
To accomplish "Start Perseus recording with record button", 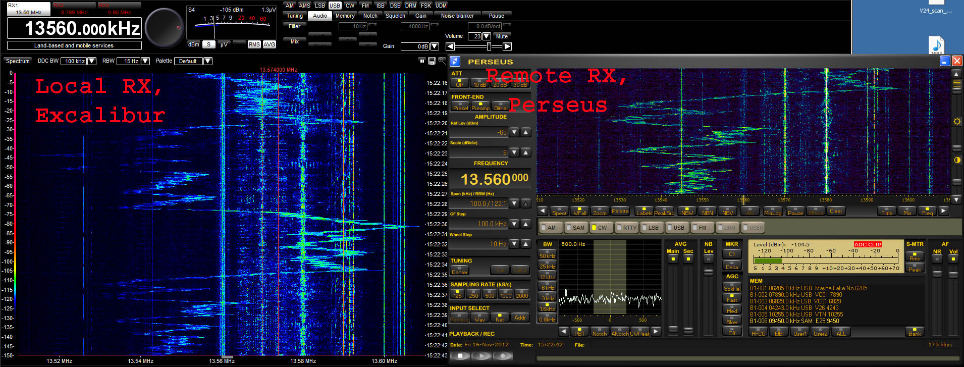I will click(x=502, y=356).
